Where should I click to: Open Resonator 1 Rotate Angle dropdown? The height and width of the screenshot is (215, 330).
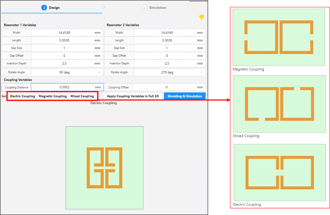pyautogui.click(x=67, y=72)
